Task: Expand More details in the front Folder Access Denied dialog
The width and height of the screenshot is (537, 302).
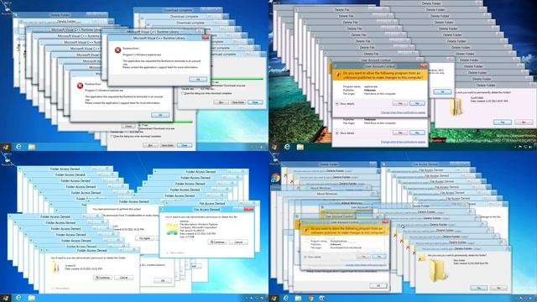Action: coord(60,289)
